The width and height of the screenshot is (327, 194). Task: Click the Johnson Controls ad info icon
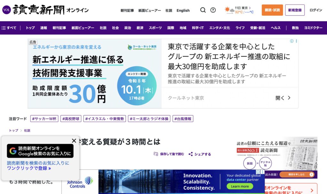pyautogui.click(x=258, y=172)
